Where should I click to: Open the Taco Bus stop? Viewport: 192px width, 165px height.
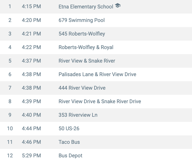(69, 142)
